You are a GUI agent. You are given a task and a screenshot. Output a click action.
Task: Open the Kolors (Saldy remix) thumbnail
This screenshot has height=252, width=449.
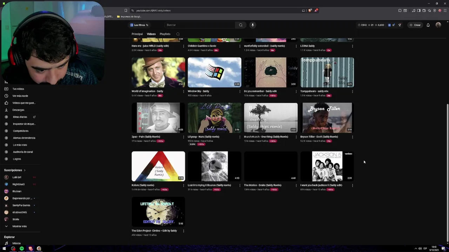(x=158, y=166)
